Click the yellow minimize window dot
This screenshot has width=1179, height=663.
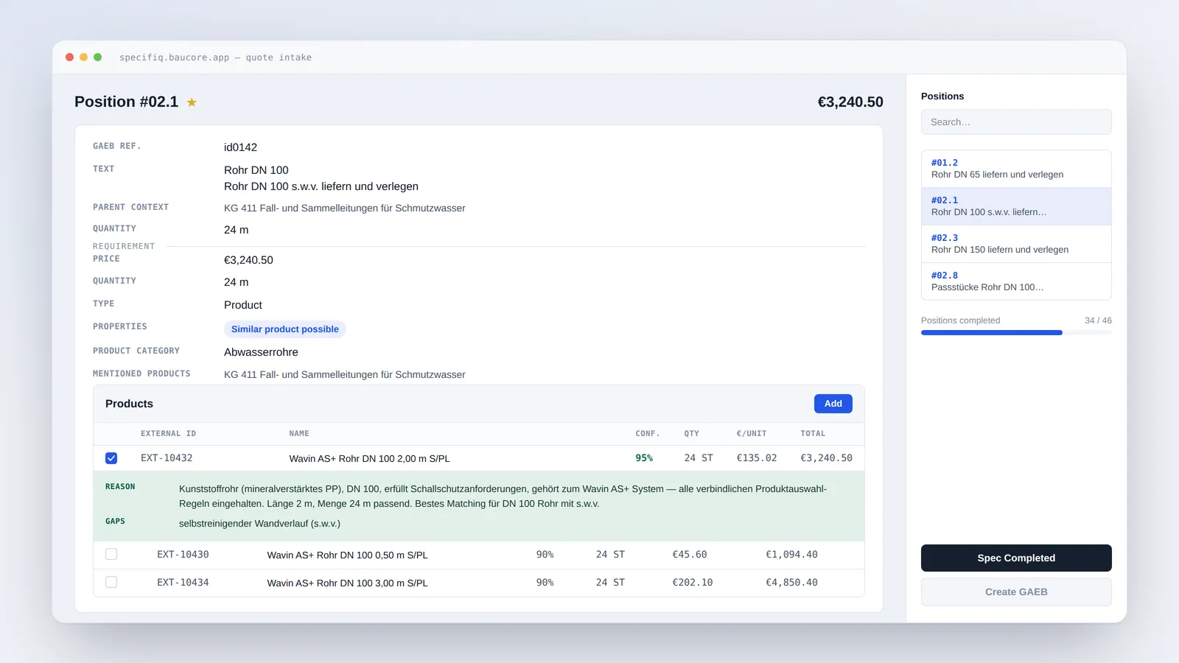point(84,57)
